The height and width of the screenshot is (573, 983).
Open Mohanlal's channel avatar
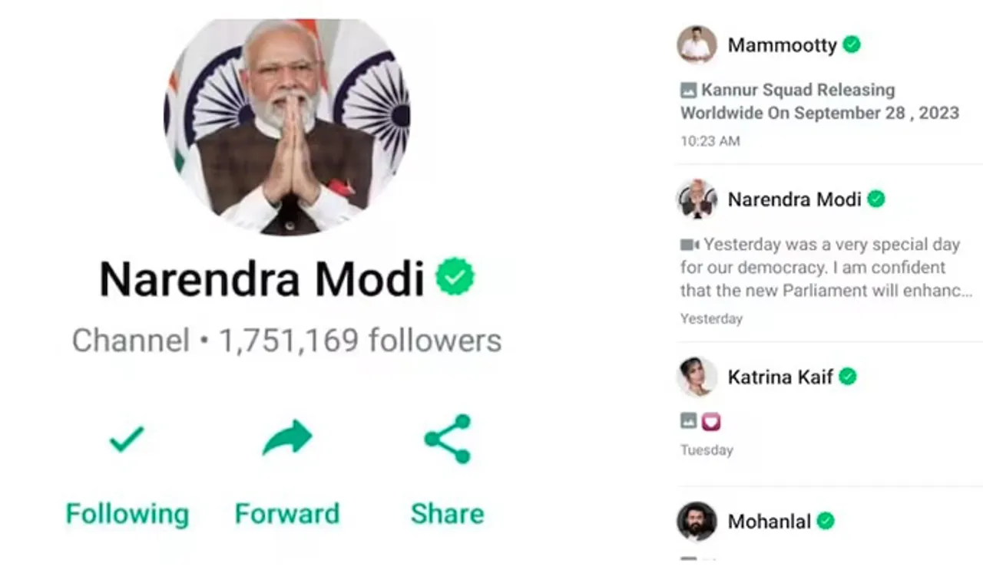[x=697, y=522]
